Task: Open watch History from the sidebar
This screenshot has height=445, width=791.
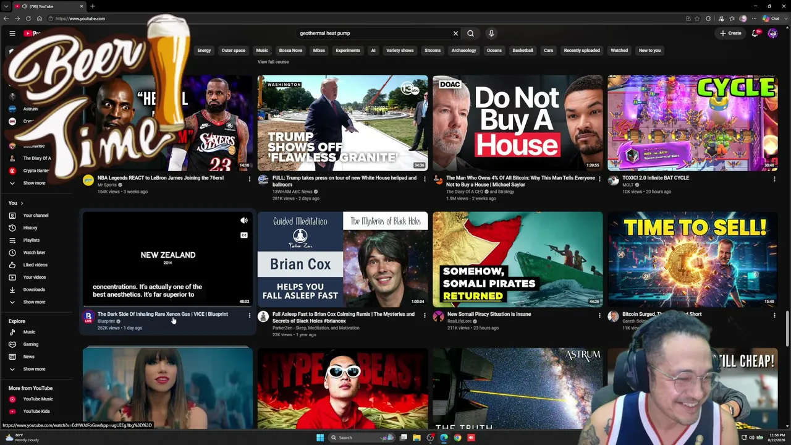Action: (30, 227)
